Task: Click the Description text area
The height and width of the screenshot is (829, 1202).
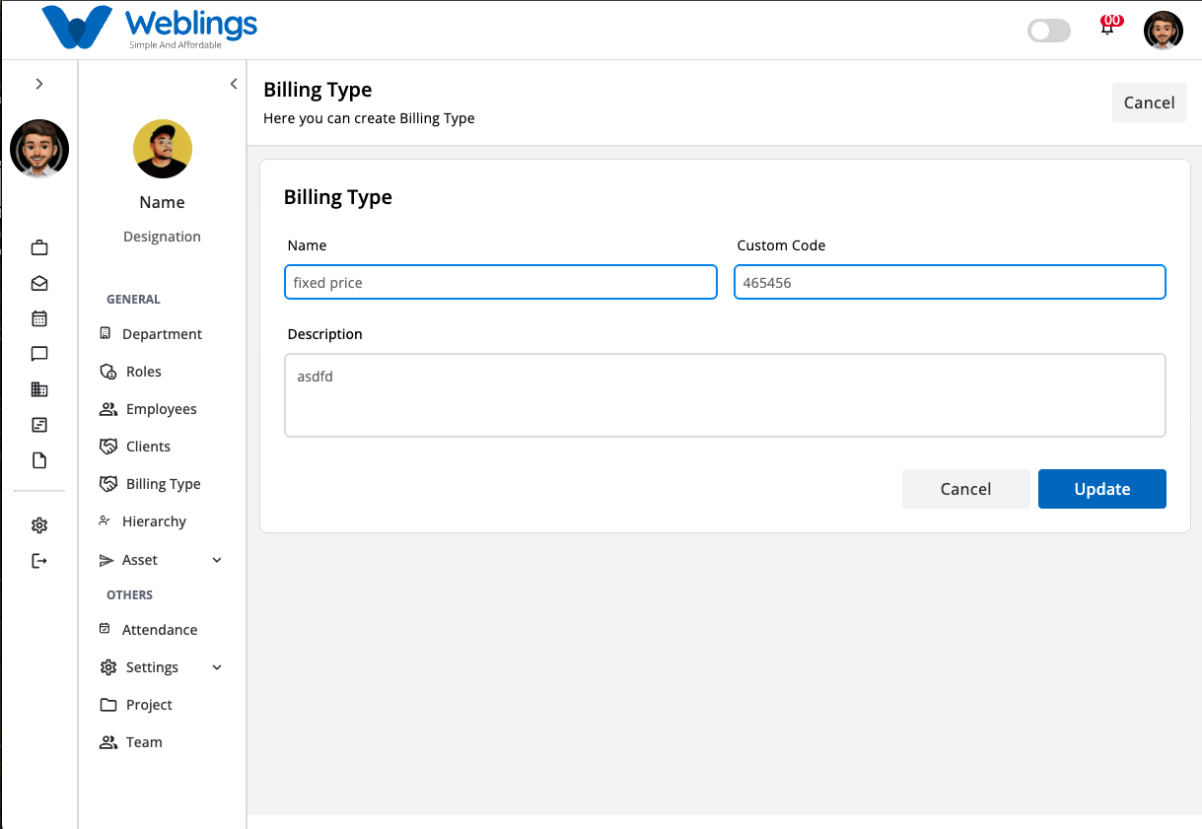Action: click(x=725, y=394)
